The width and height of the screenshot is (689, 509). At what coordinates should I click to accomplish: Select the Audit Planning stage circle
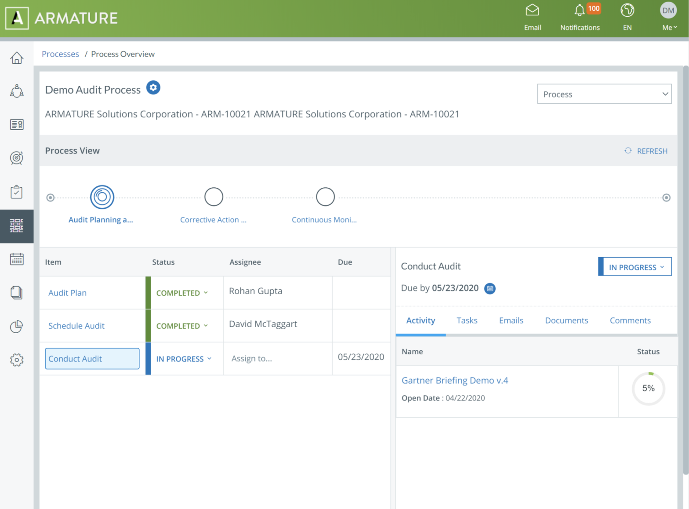click(x=102, y=197)
